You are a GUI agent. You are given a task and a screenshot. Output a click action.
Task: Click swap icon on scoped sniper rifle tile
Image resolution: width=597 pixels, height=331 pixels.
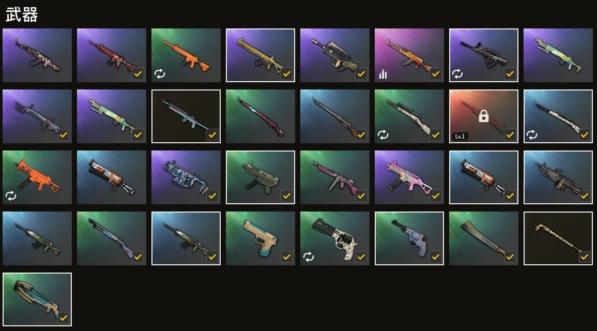tap(383, 134)
